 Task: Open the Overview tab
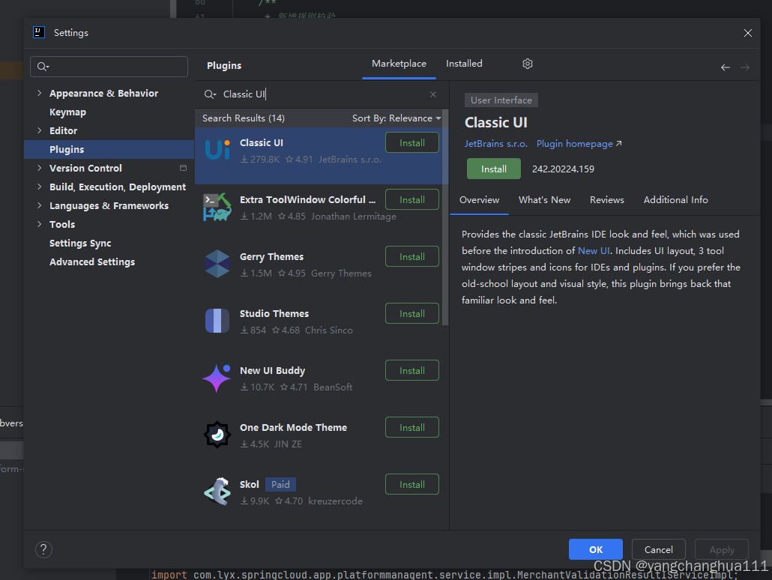click(479, 200)
